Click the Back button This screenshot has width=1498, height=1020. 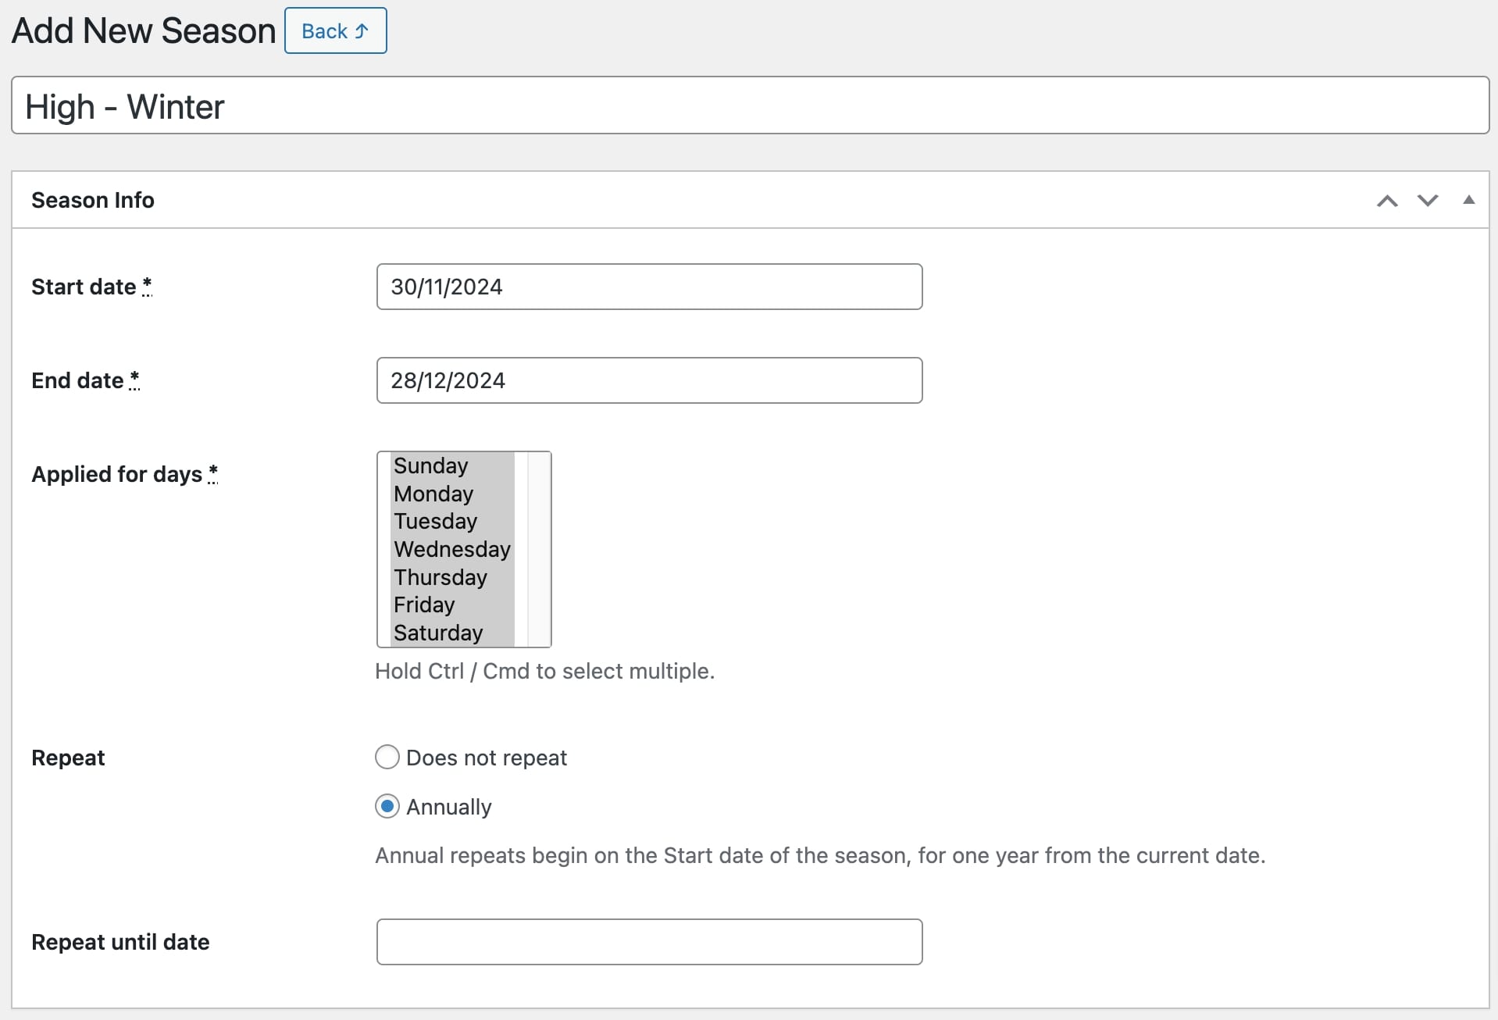335,31
